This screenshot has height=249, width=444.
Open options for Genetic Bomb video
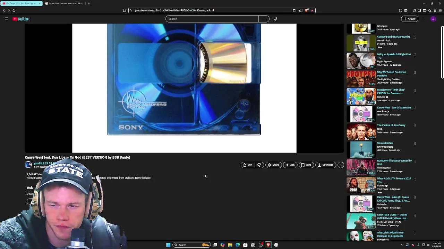click(415, 37)
